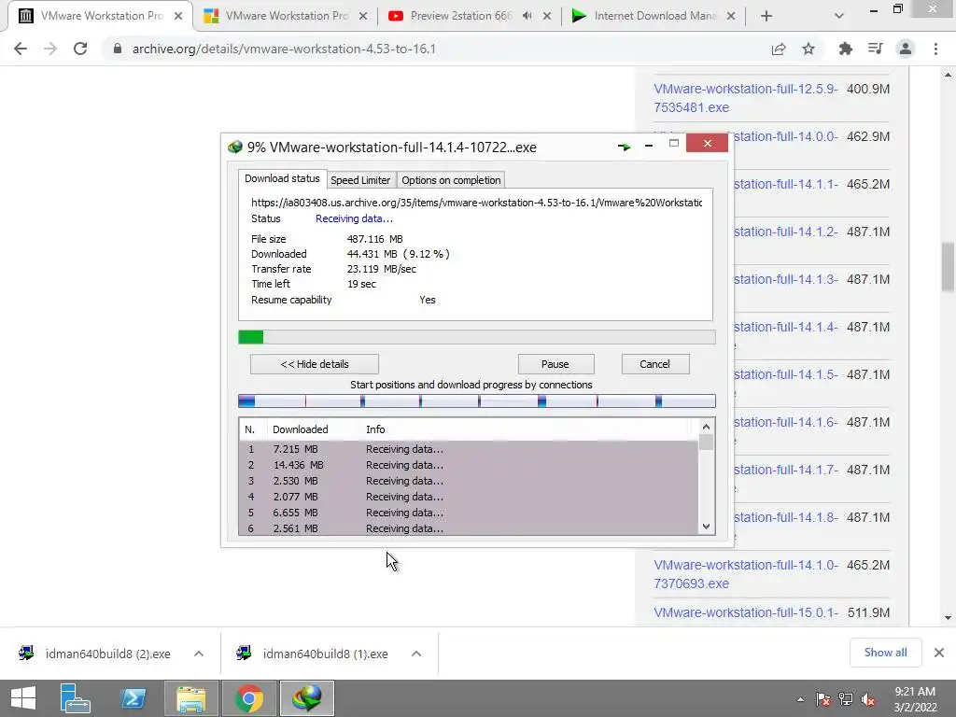Open a new browser tab
The height and width of the screenshot is (717, 956).
[766, 16]
